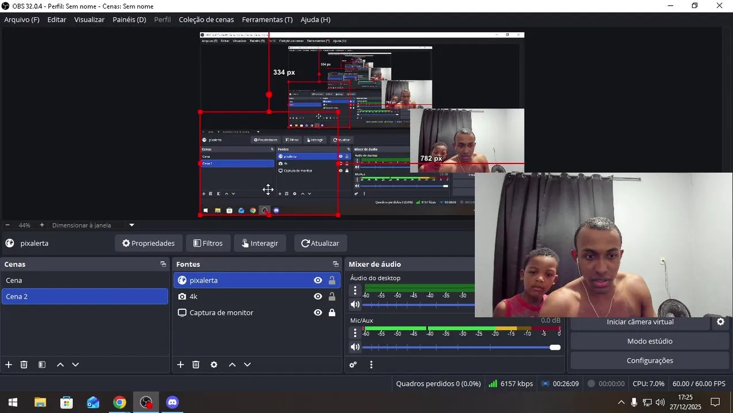Move scene down arrow in Cenas toolbar
Viewport: 733px width, 413px height.
tap(75, 364)
